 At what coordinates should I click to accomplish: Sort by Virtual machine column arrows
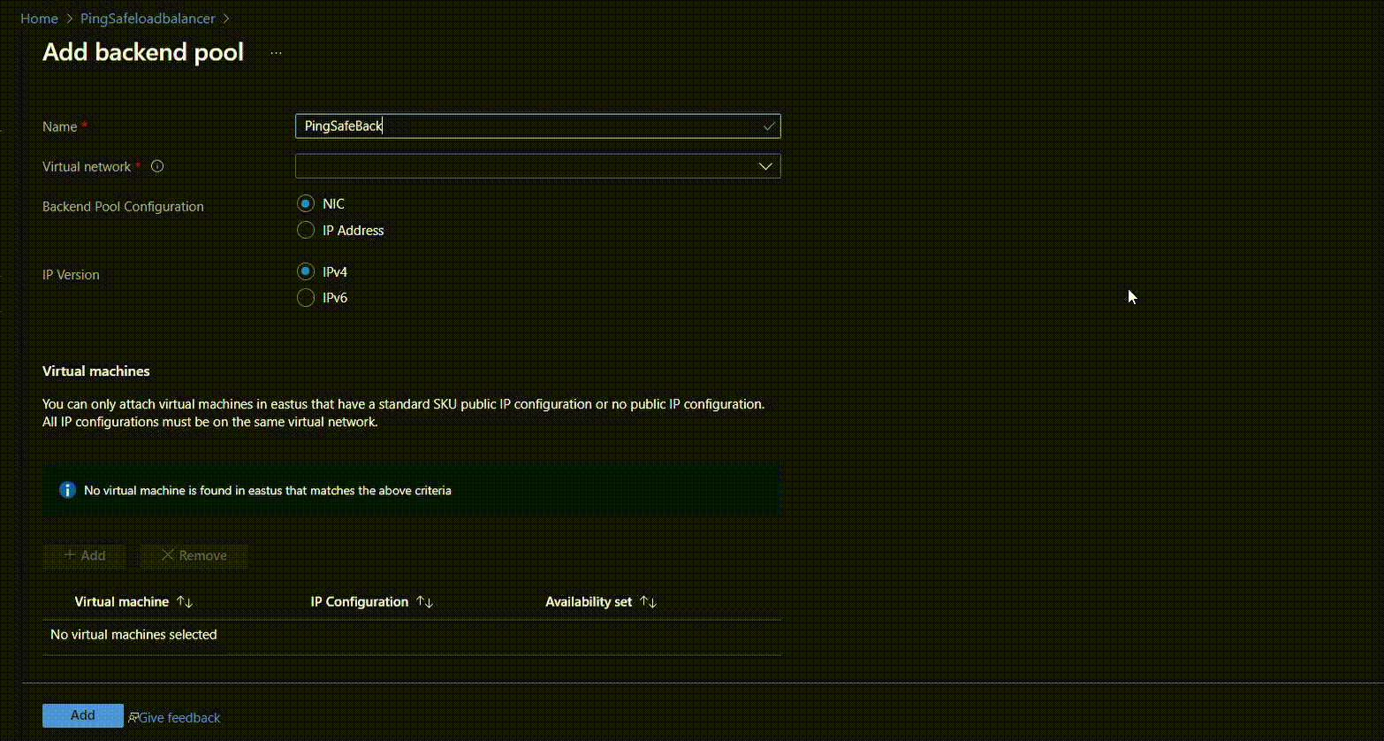pos(185,602)
